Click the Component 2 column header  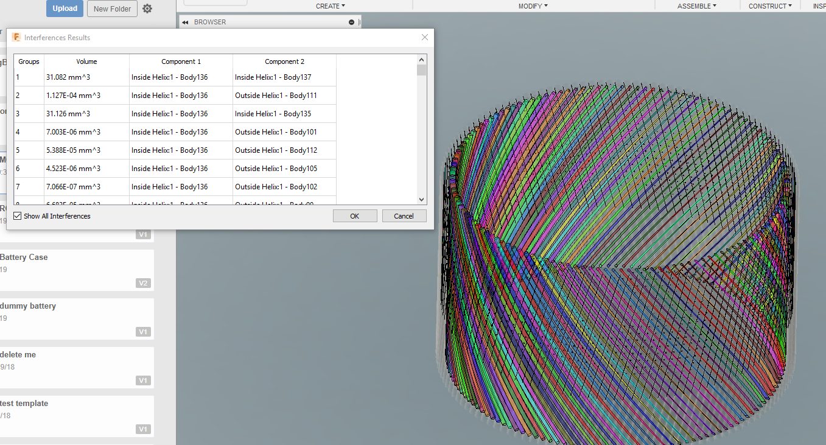pos(285,61)
